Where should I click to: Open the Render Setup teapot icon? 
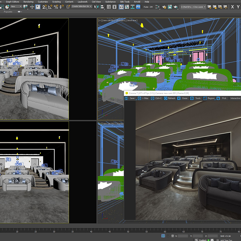coord(164,7)
